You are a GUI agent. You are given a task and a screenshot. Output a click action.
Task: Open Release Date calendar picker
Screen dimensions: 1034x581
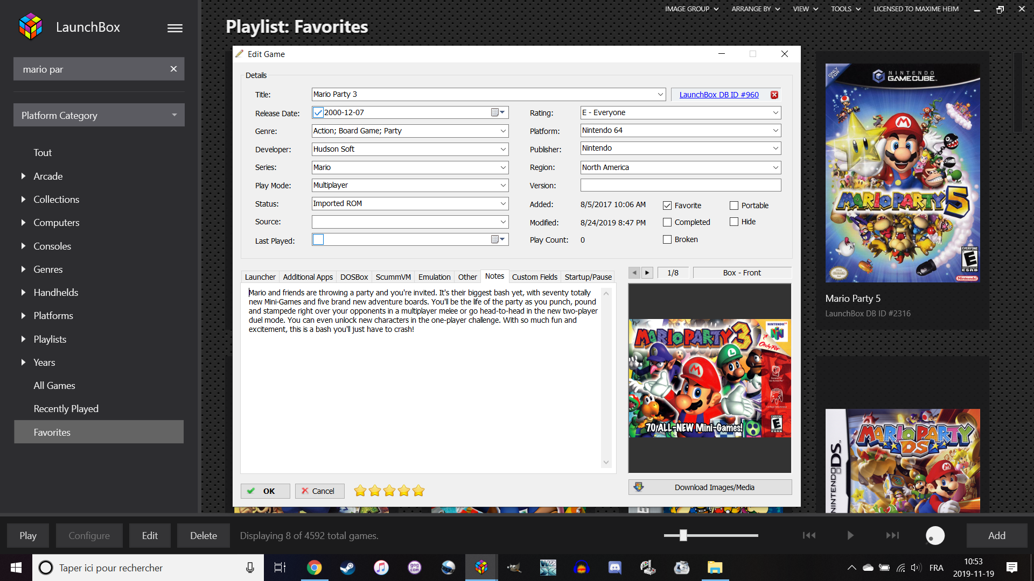coord(498,112)
